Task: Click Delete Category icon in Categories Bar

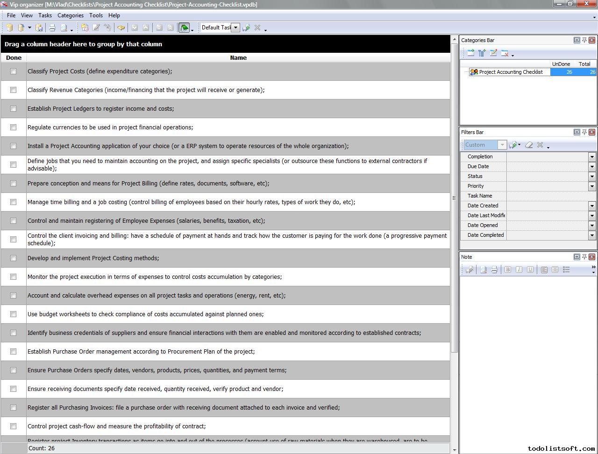Action: 505,53
